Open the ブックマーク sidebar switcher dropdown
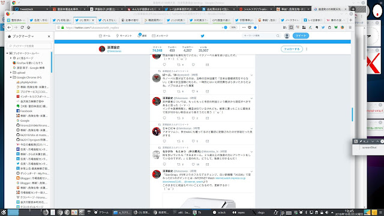Screen dimensions: 384x216 point(23,36)
